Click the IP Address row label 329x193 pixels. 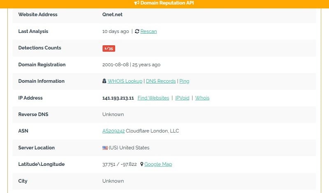click(30, 98)
